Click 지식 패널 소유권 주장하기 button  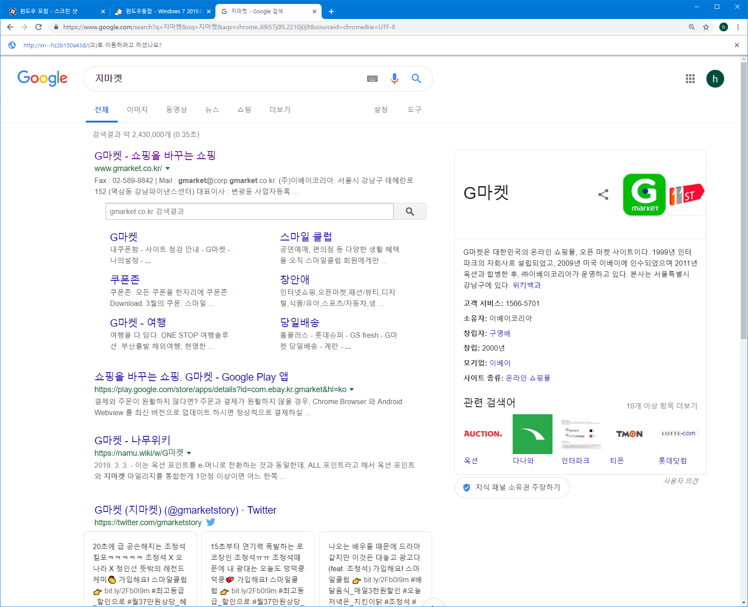coord(512,487)
